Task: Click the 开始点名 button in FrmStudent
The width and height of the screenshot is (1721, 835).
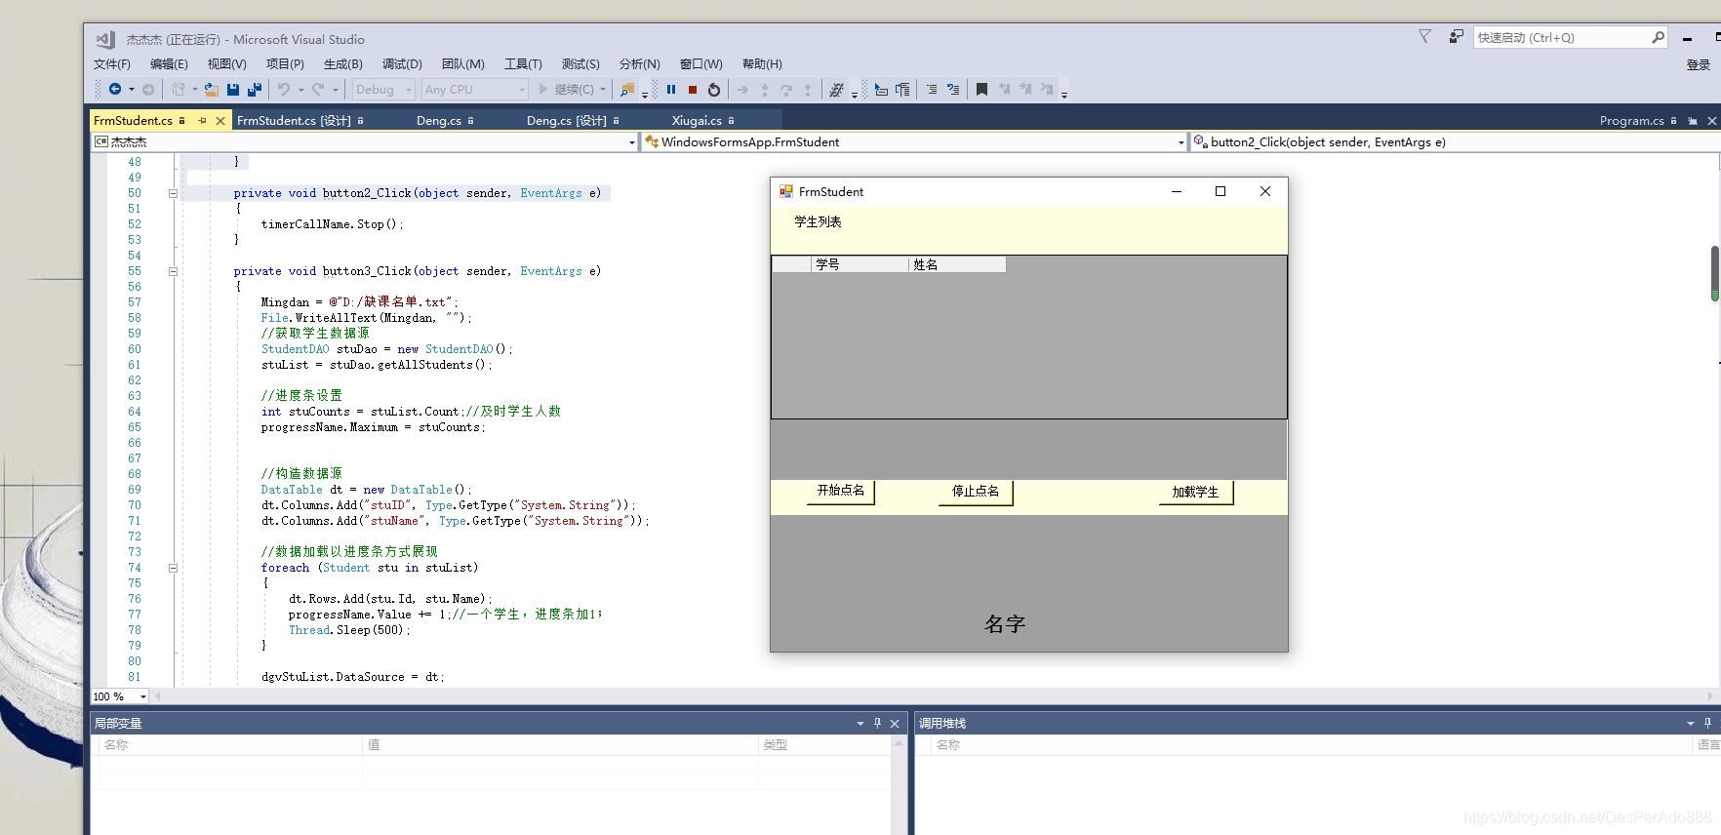Action: point(841,491)
